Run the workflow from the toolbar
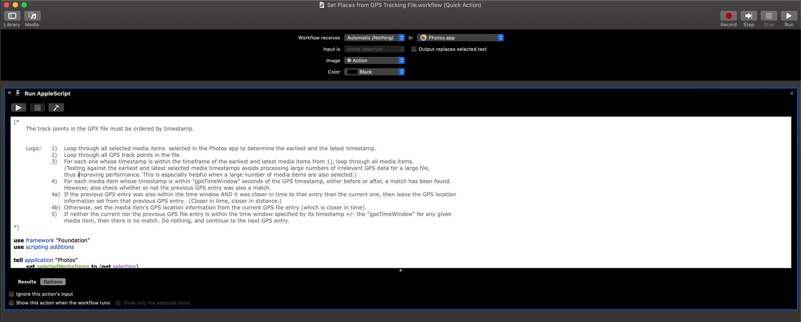The image size is (801, 322). pyautogui.click(x=789, y=16)
